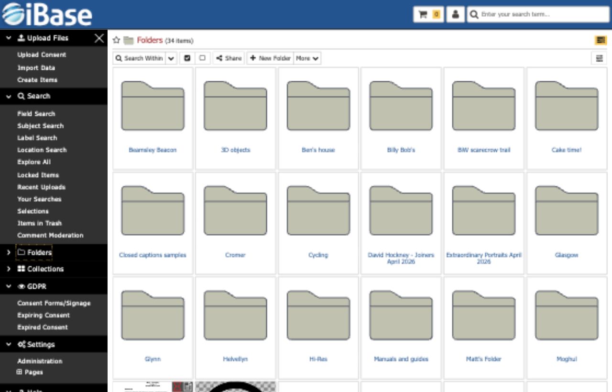Open Selections in the sidebar
Viewport: 612px width, 392px height.
pos(33,211)
